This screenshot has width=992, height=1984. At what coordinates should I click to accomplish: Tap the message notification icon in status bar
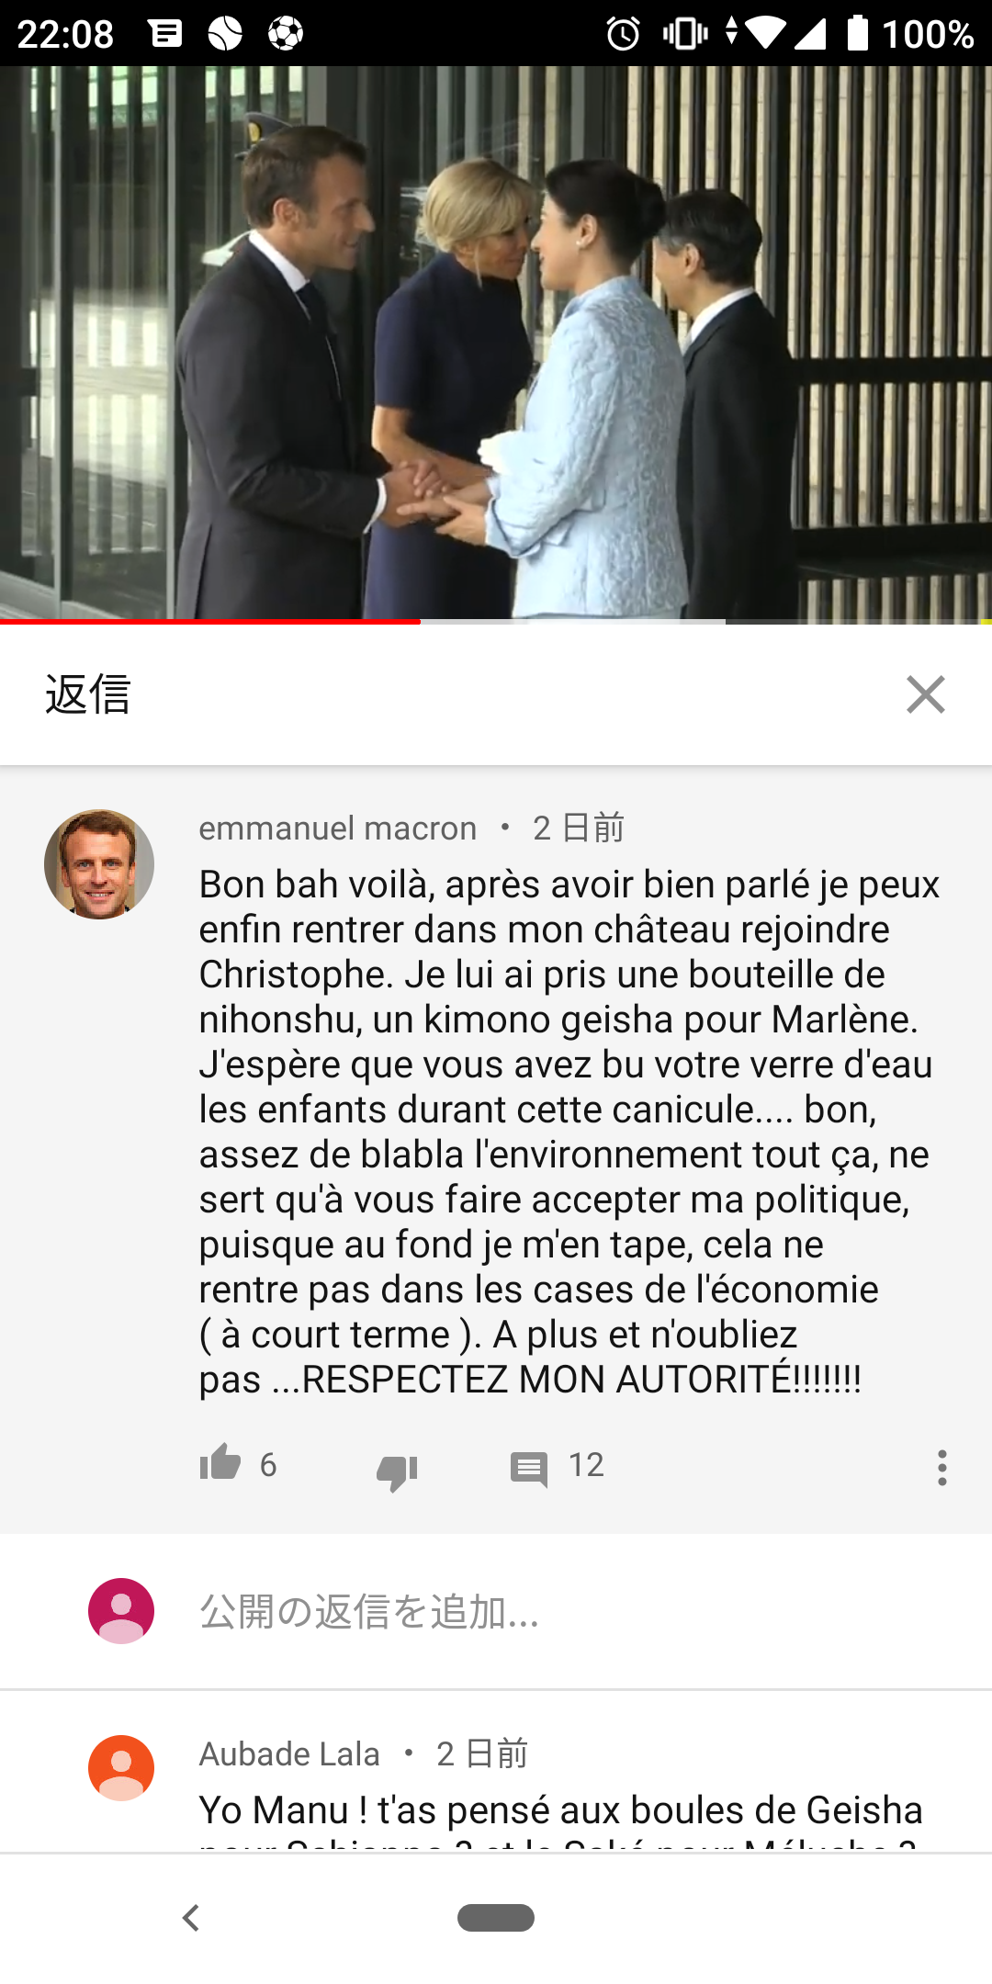pos(165,34)
